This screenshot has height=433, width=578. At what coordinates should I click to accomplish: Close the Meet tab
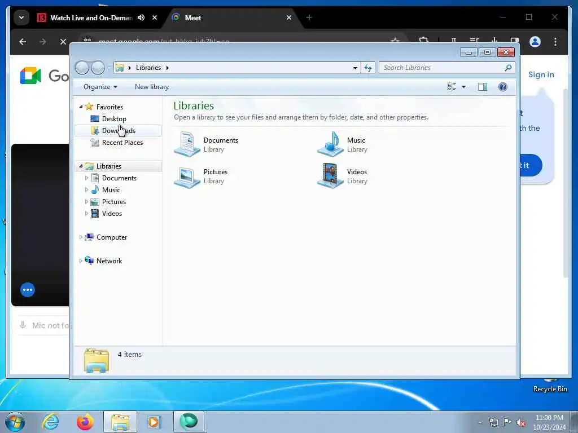coord(289,17)
